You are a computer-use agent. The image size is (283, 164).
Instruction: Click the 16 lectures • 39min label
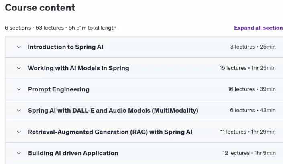click(x=252, y=89)
